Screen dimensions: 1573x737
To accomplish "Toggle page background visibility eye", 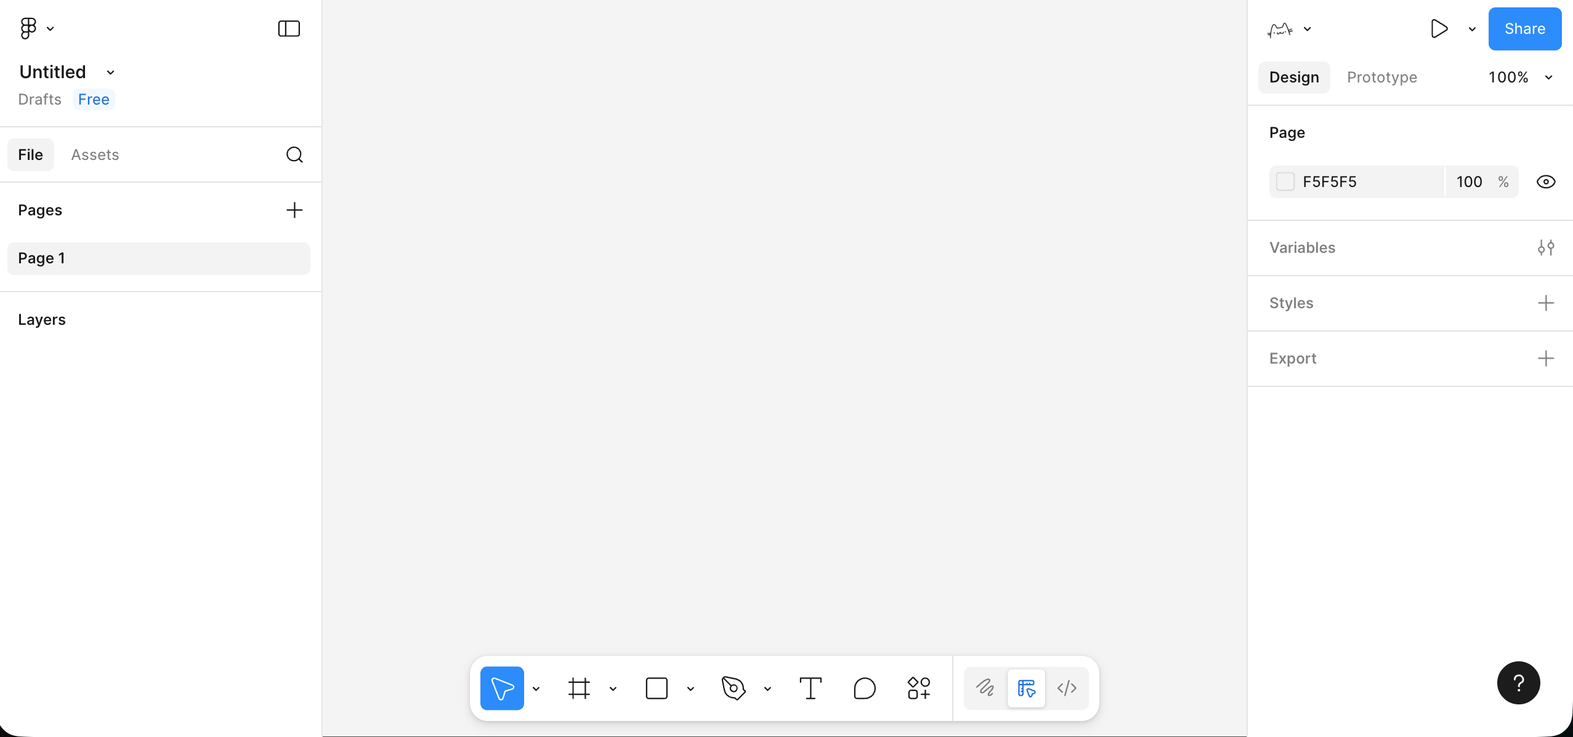I will pyautogui.click(x=1545, y=182).
